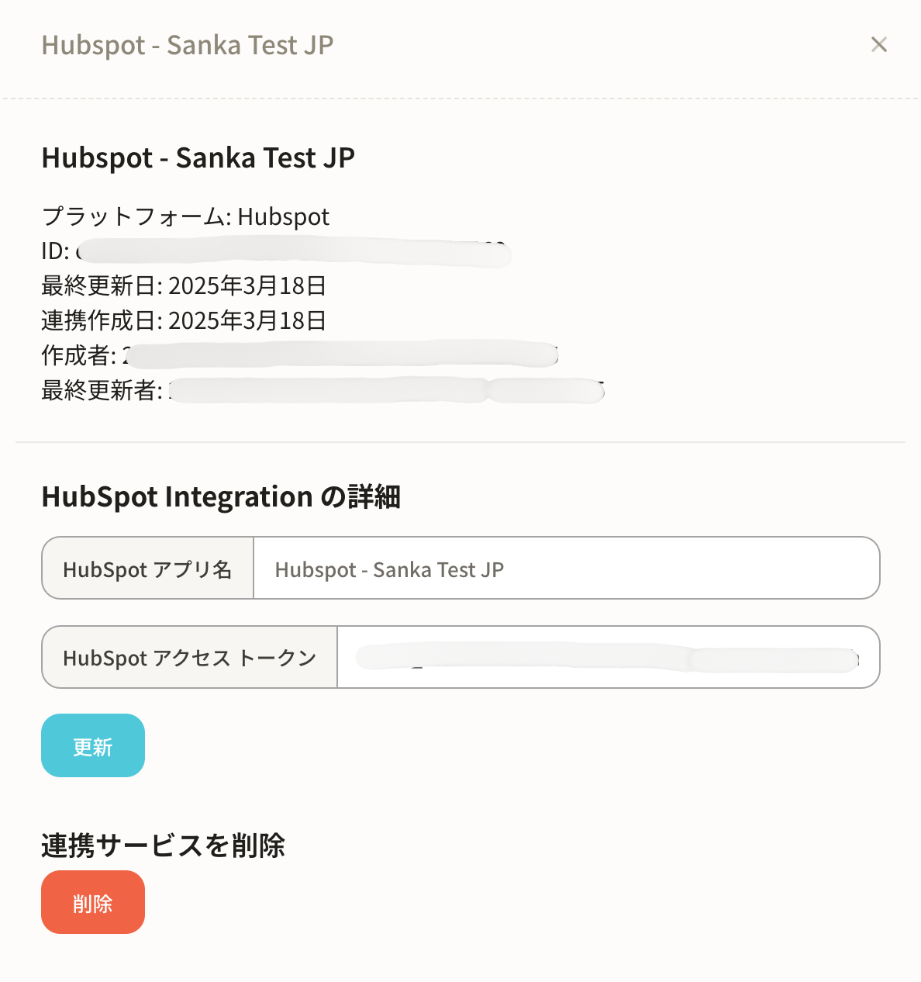Click the 連携作成日 date line

184,320
